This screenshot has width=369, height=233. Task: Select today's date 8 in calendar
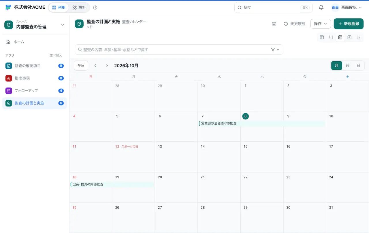tap(245, 116)
